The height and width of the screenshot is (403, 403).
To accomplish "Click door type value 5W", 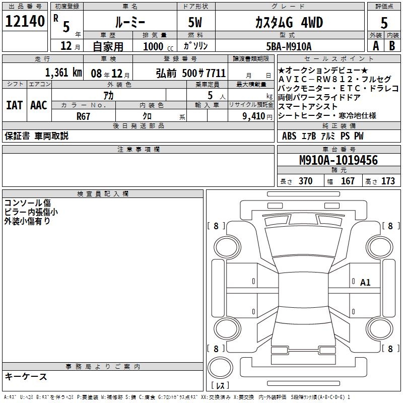I will click(x=195, y=22).
